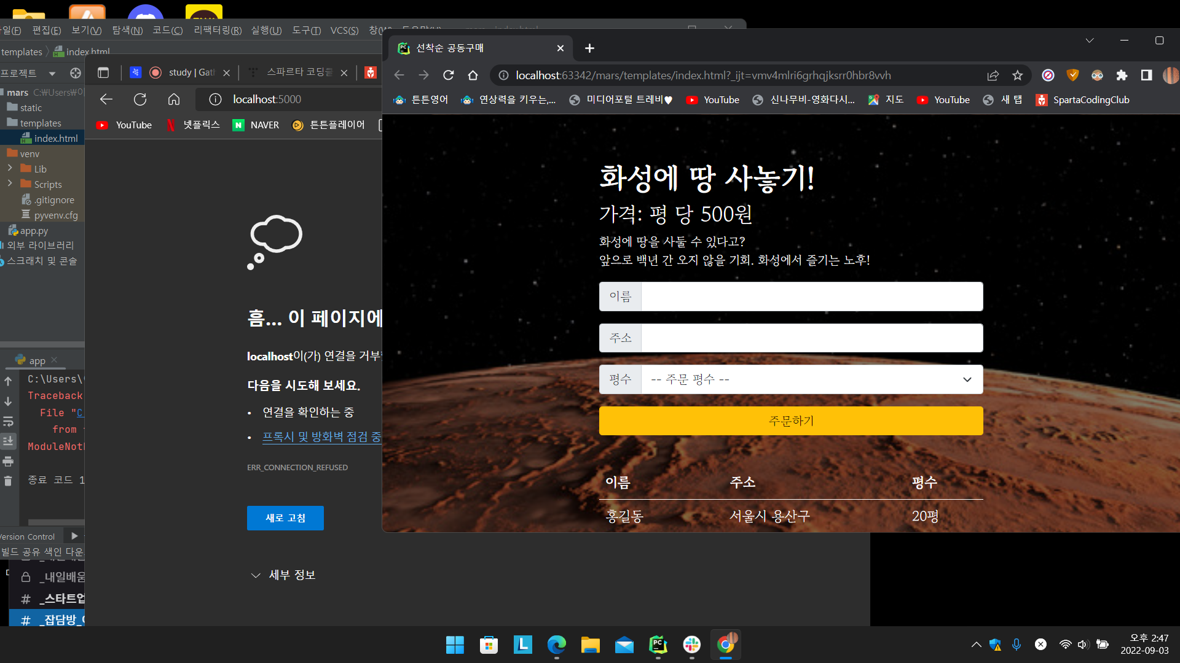Open Windows Start menu on taskbar
1180x663 pixels.
tap(455, 645)
